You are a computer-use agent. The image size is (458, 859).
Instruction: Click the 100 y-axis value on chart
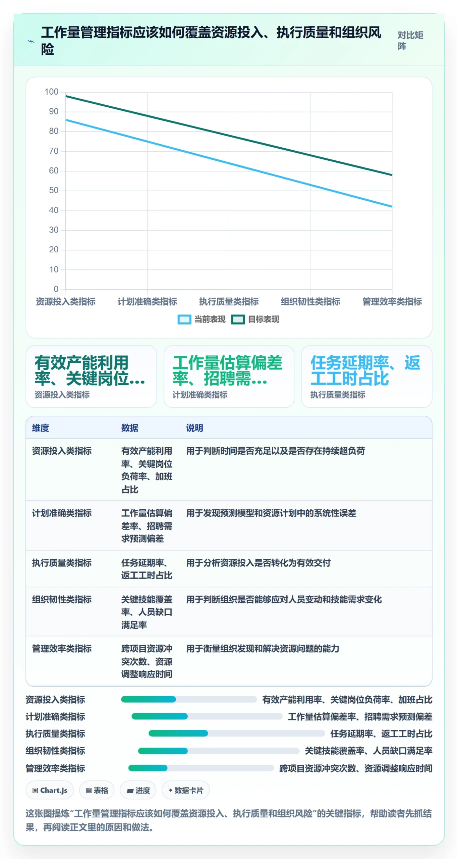52,92
